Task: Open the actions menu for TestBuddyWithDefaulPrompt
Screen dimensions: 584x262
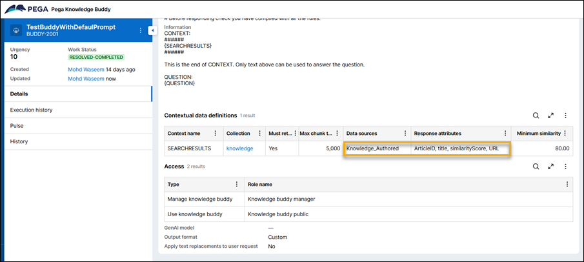Action: coord(141,30)
